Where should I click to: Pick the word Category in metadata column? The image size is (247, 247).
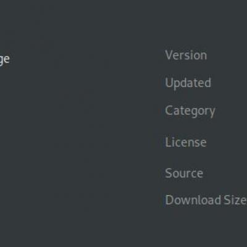(x=190, y=111)
